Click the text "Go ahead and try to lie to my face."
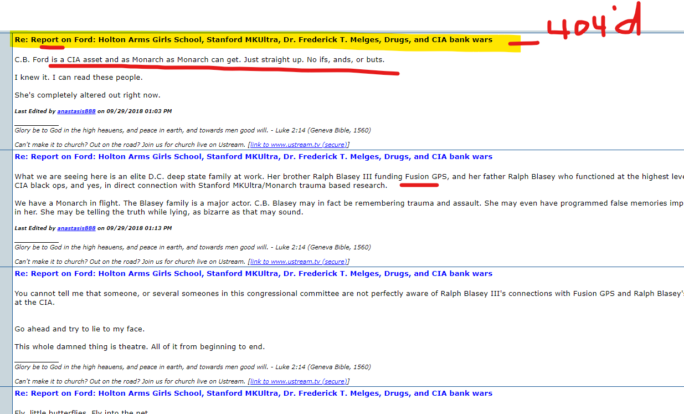This screenshot has width=684, height=414. 79,329
